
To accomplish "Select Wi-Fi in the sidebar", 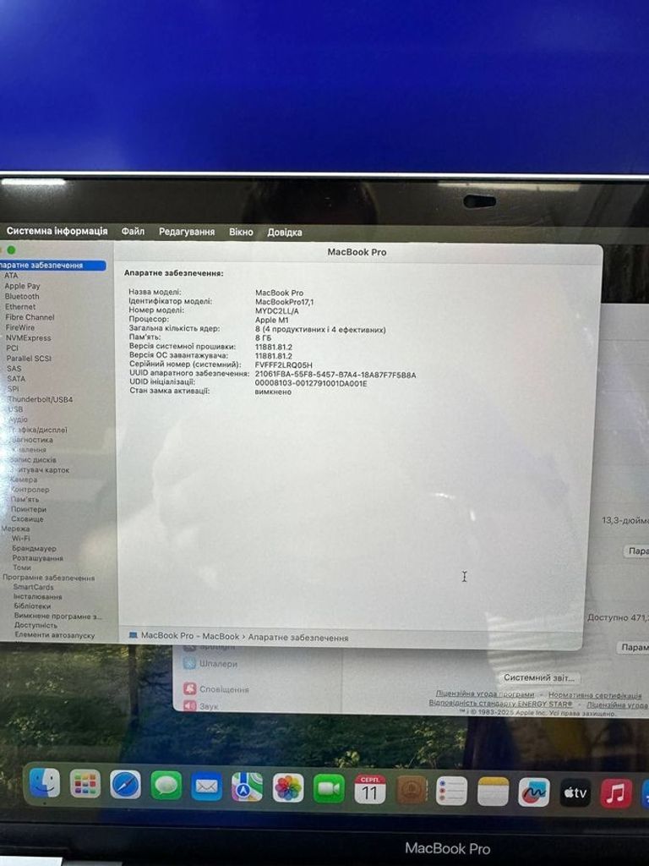I will click(21, 539).
